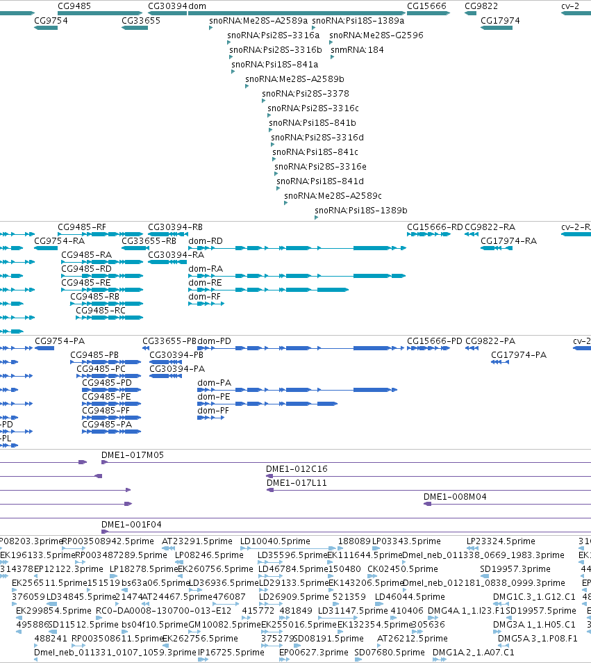The height and width of the screenshot is (663, 591).
Task: Open the CG17974-RA transcript label
Action: tap(508, 241)
